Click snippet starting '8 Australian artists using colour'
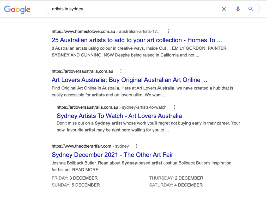The width and height of the screenshot is (267, 197). click(x=140, y=51)
